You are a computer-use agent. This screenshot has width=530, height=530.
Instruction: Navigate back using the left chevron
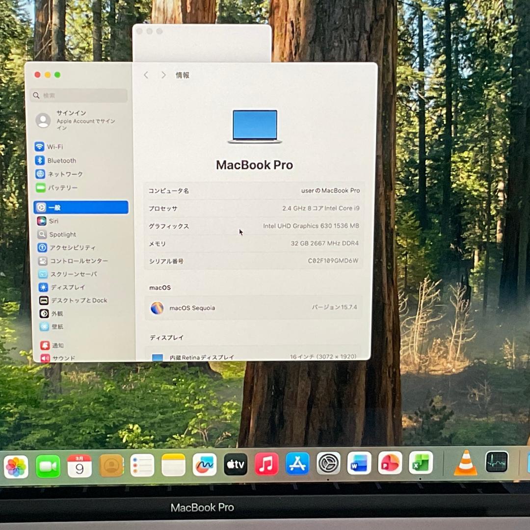(x=146, y=75)
